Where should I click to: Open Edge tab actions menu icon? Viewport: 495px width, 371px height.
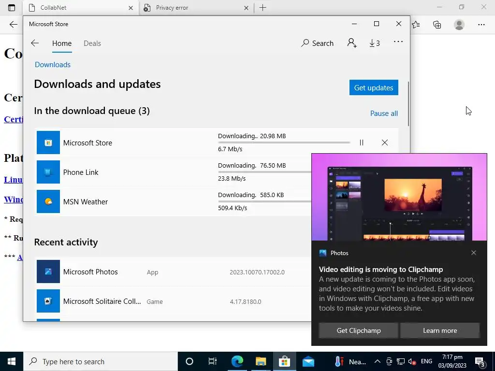pos(12,8)
